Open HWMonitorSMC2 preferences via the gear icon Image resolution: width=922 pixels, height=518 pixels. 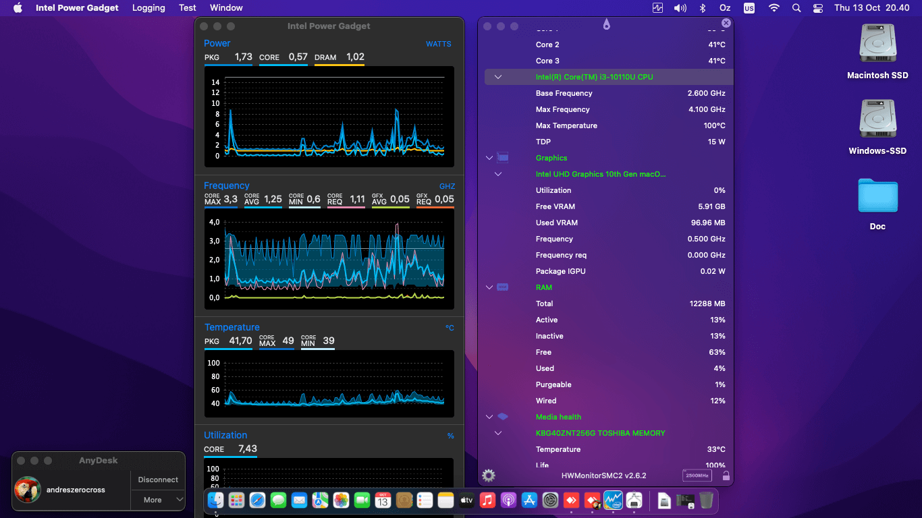click(x=488, y=476)
